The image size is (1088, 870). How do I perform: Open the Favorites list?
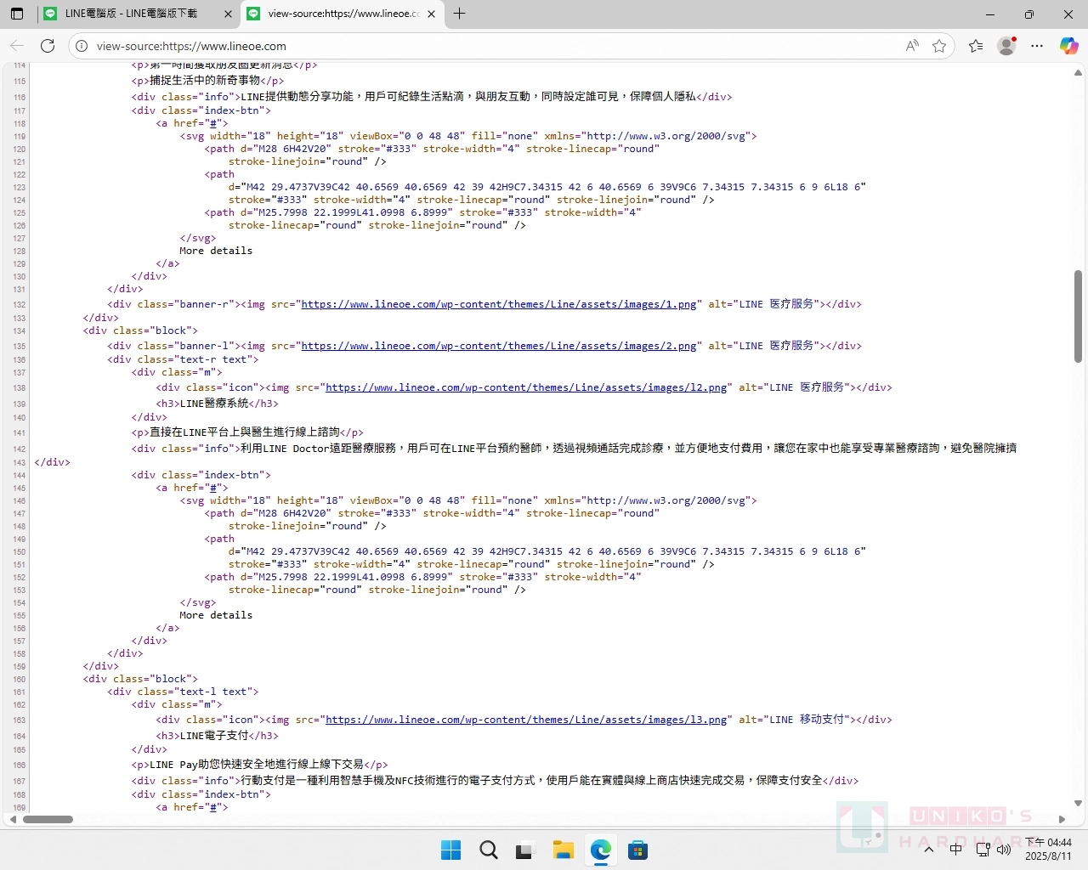click(x=976, y=46)
